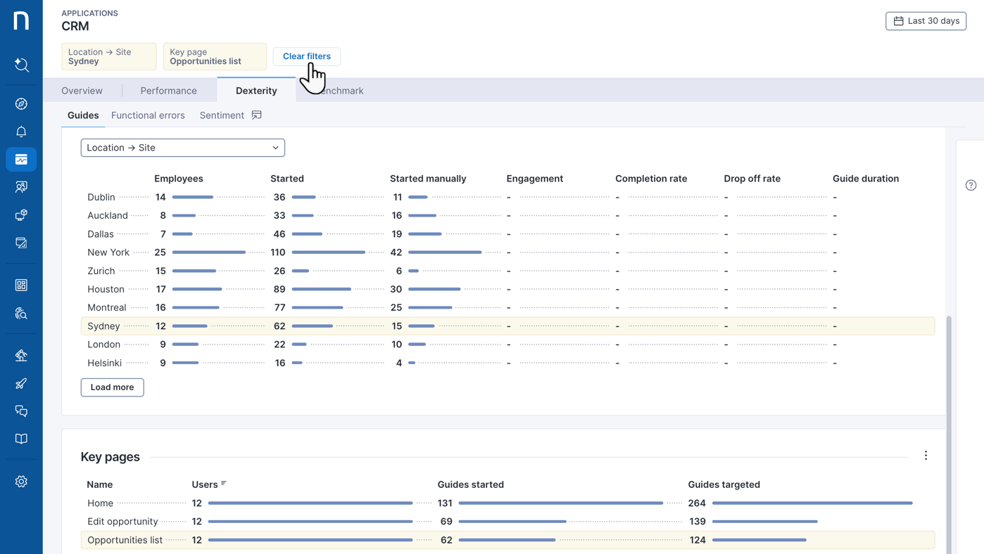Click the Sydney location filter chip
The image size is (984, 554).
coord(109,57)
